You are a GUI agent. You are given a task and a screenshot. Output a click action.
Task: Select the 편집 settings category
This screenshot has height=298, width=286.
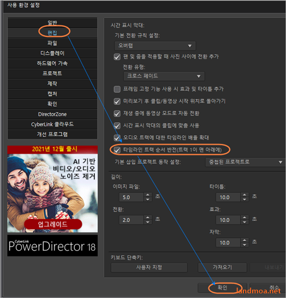(53, 33)
